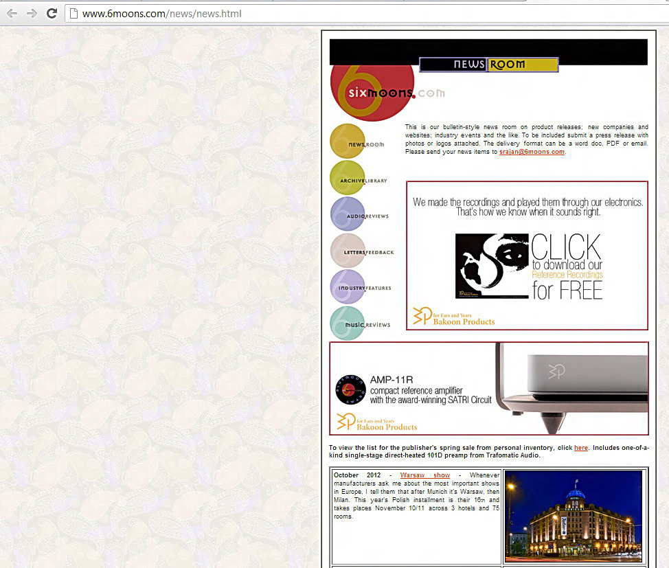
Task: Select the Industry Features navigation icon
Action: (348, 287)
